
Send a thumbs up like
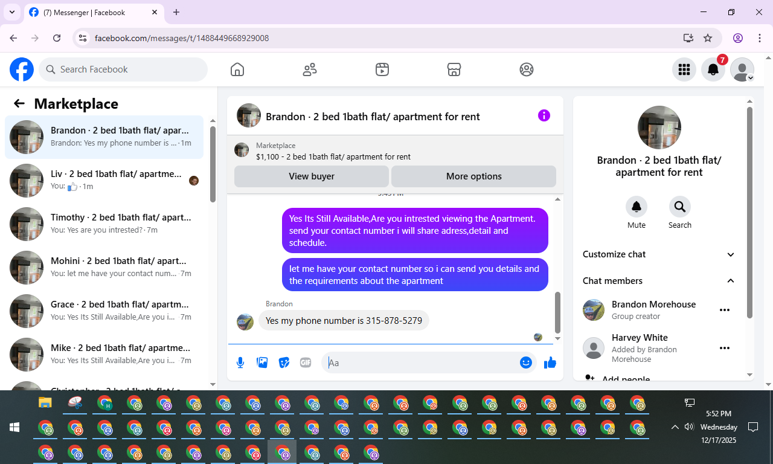click(550, 362)
